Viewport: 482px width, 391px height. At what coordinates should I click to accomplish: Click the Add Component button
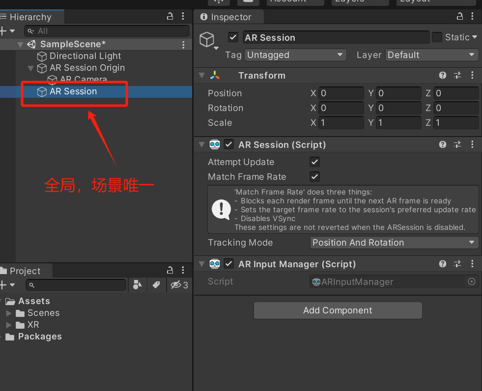point(338,310)
